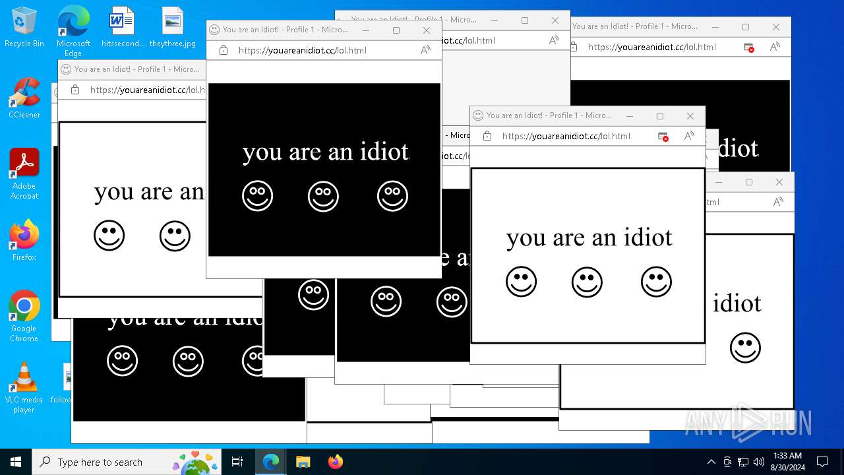
Task: Switch to Microsoft Edge in taskbar
Action: point(271,462)
